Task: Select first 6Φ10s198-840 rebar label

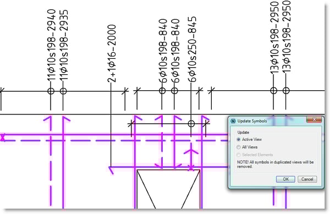Action: [x=163, y=51]
